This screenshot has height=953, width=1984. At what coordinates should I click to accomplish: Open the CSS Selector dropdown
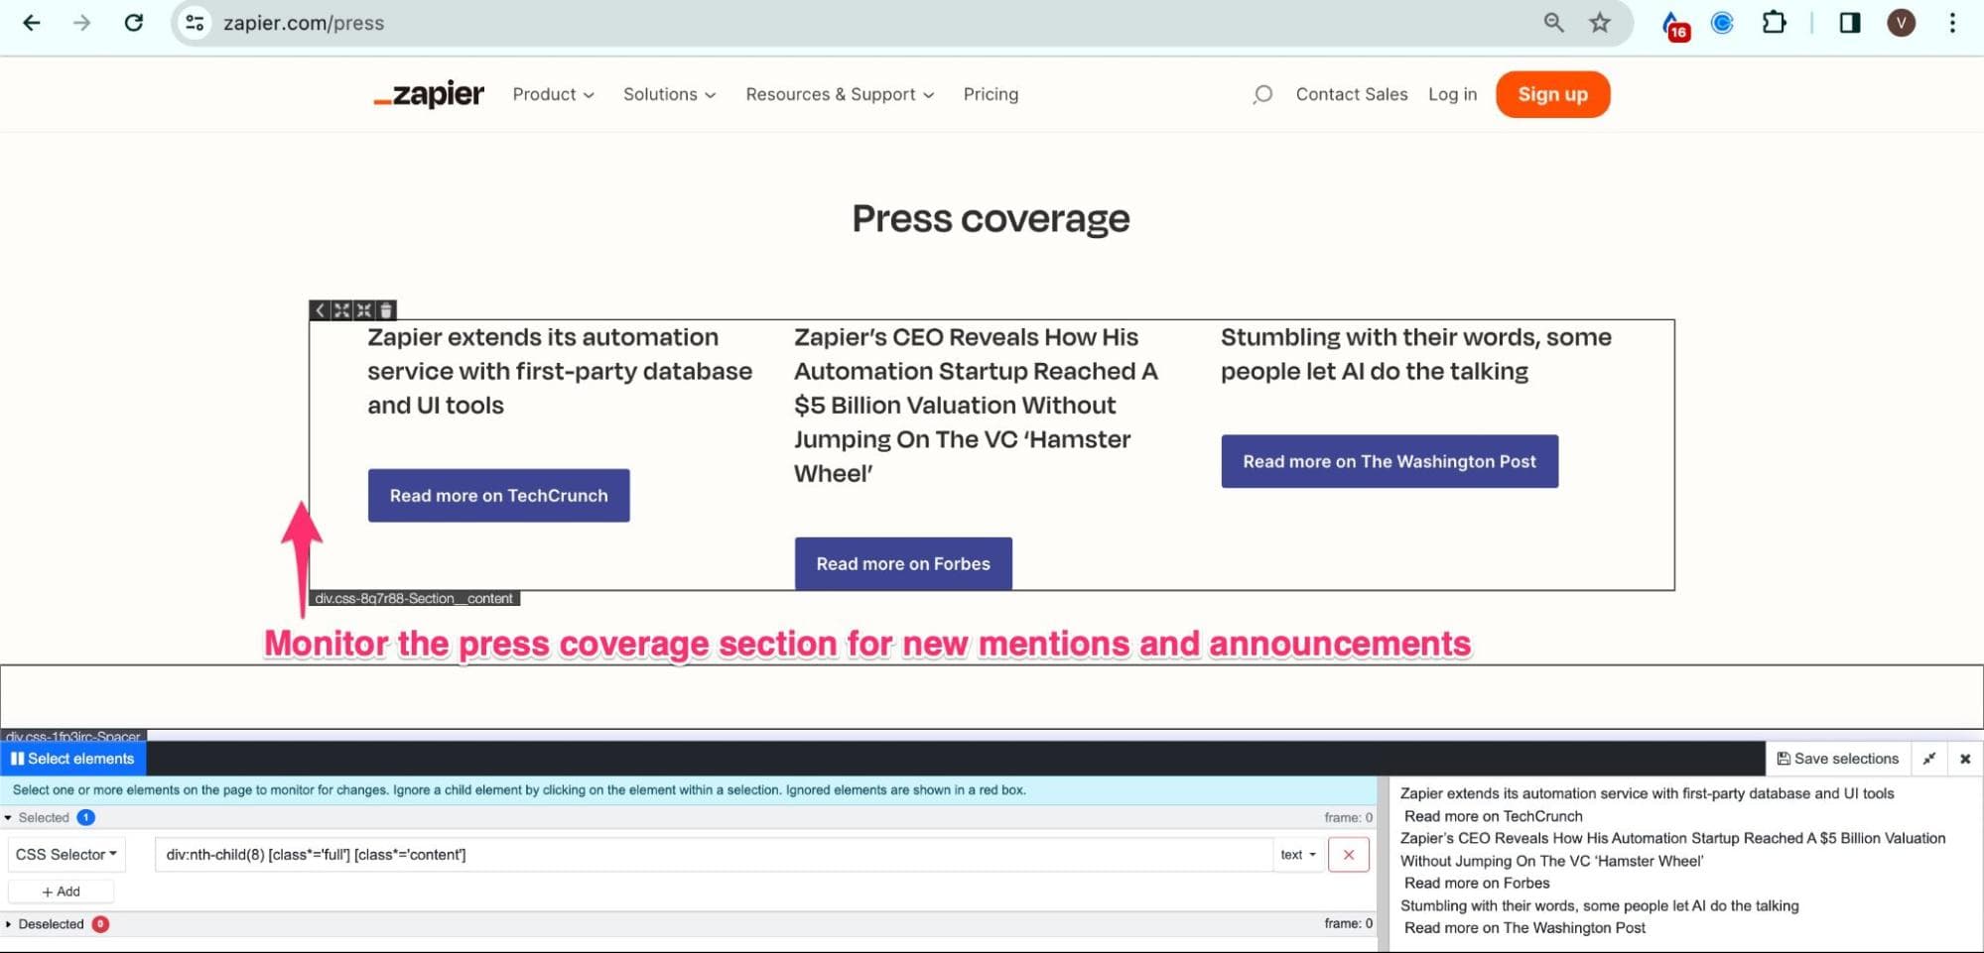(66, 854)
